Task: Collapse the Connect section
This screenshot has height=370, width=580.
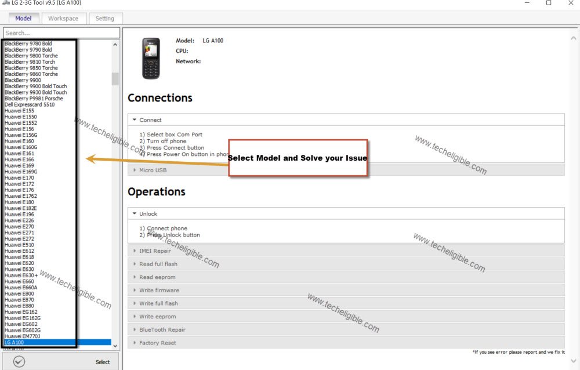Action: [346, 120]
